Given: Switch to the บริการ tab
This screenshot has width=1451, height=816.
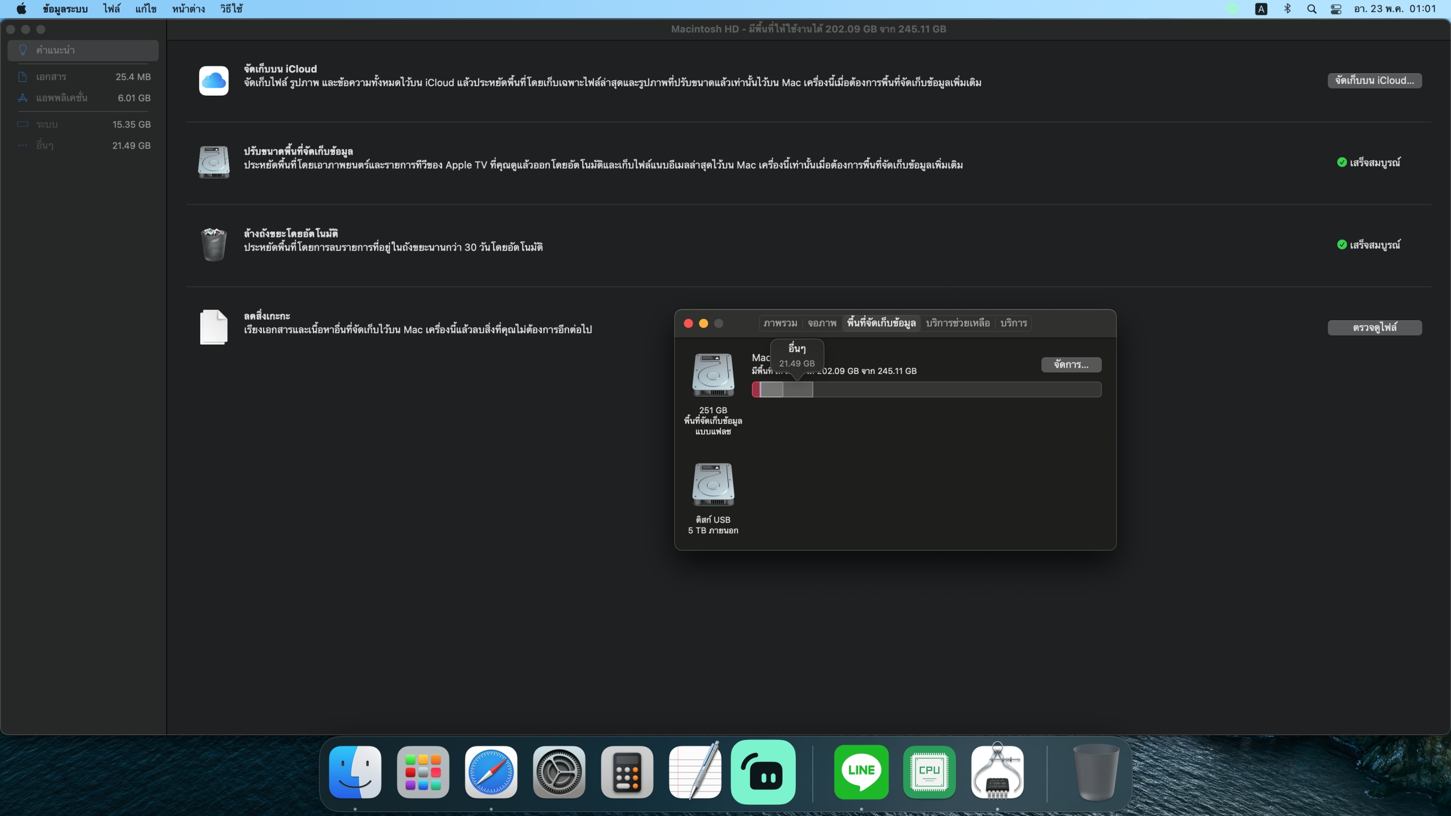Looking at the screenshot, I should [1013, 323].
